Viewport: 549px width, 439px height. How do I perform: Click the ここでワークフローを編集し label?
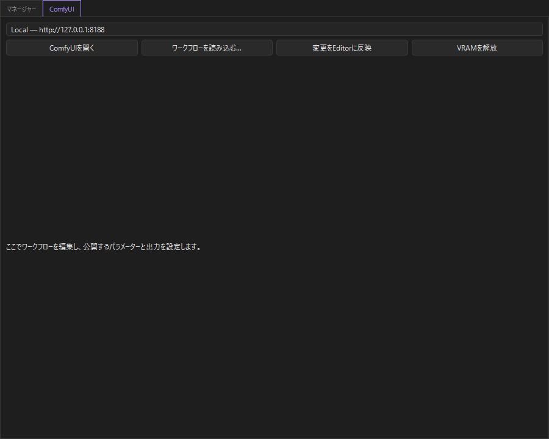(x=104, y=247)
